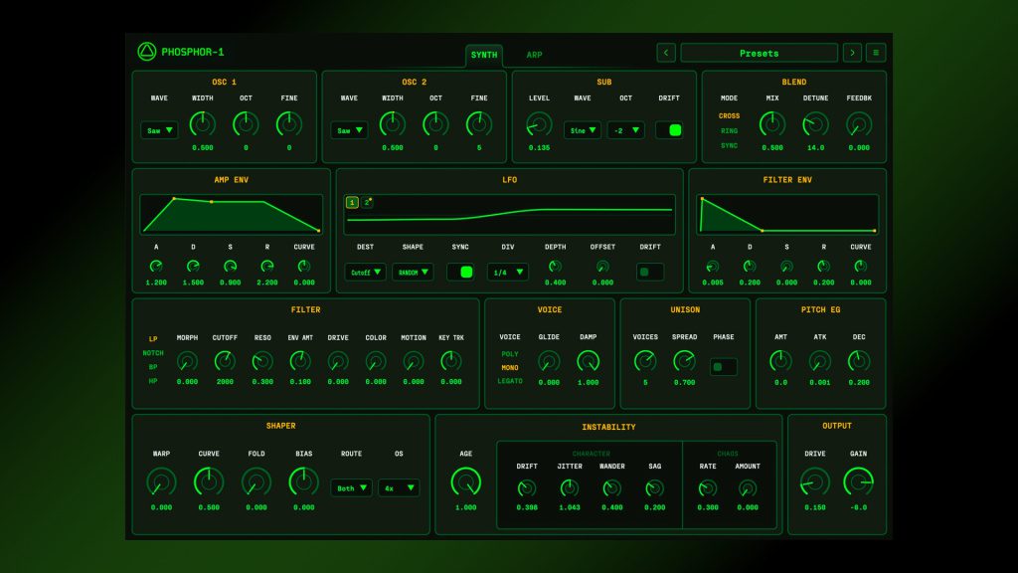1018x573 pixels.
Task: Click the LFO depth knob
Action: coord(555,267)
